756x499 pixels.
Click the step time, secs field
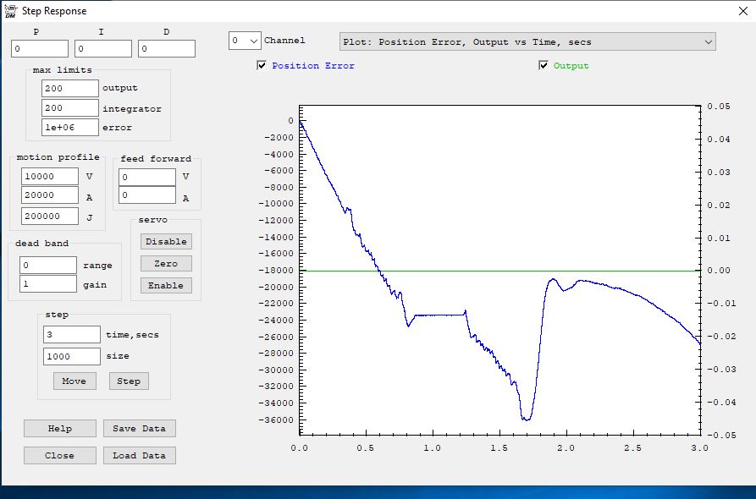point(72,335)
